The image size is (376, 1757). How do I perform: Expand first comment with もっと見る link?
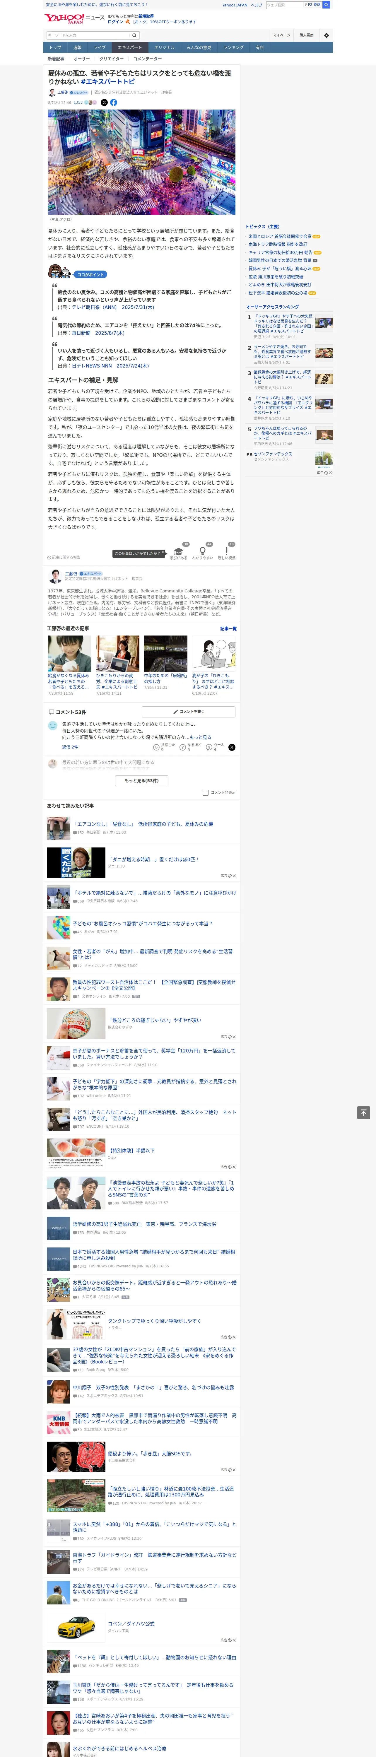click(200, 737)
